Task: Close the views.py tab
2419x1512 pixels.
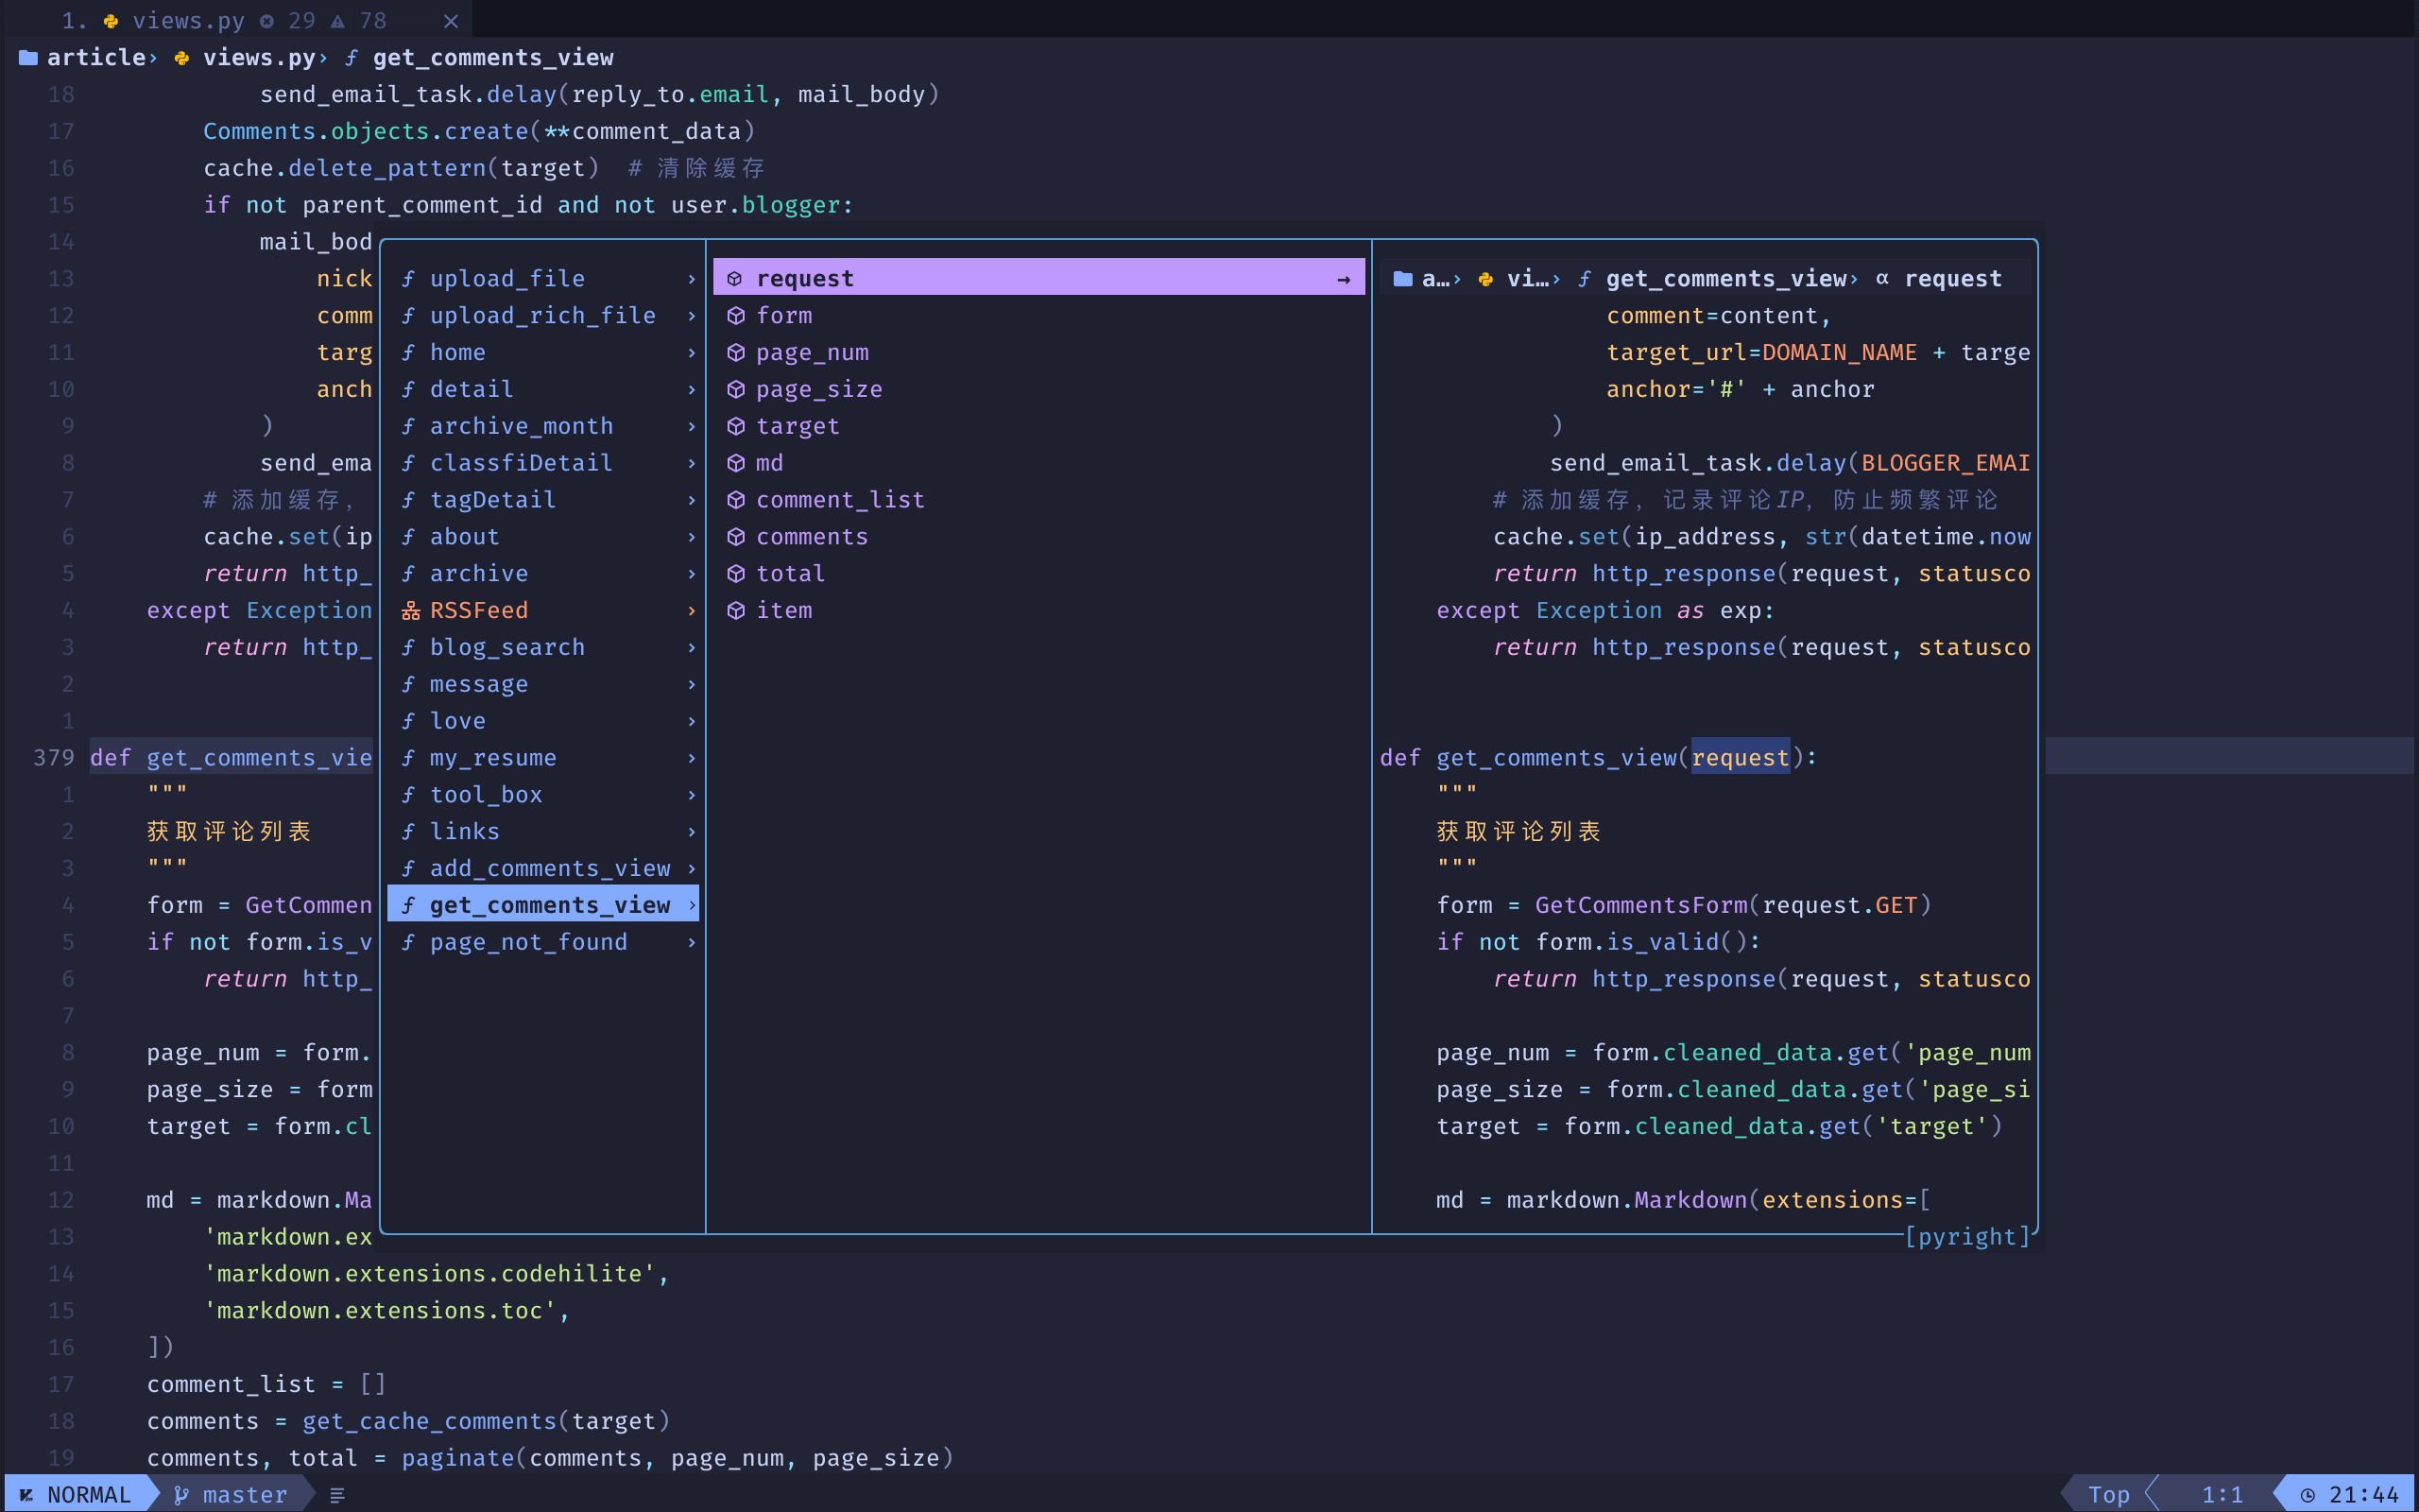Action: click(451, 21)
